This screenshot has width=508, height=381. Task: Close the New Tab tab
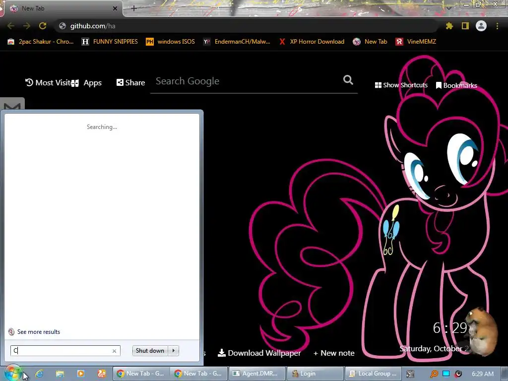click(115, 8)
